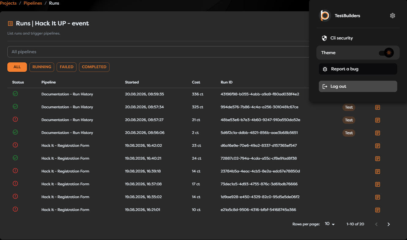Open log icon for run d6a16e9e
The width and height of the screenshot is (407, 240).
(x=378, y=146)
